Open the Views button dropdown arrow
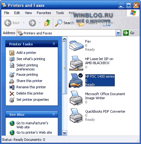Screen dimensions: 141x144 pyautogui.click(x=112, y=23)
